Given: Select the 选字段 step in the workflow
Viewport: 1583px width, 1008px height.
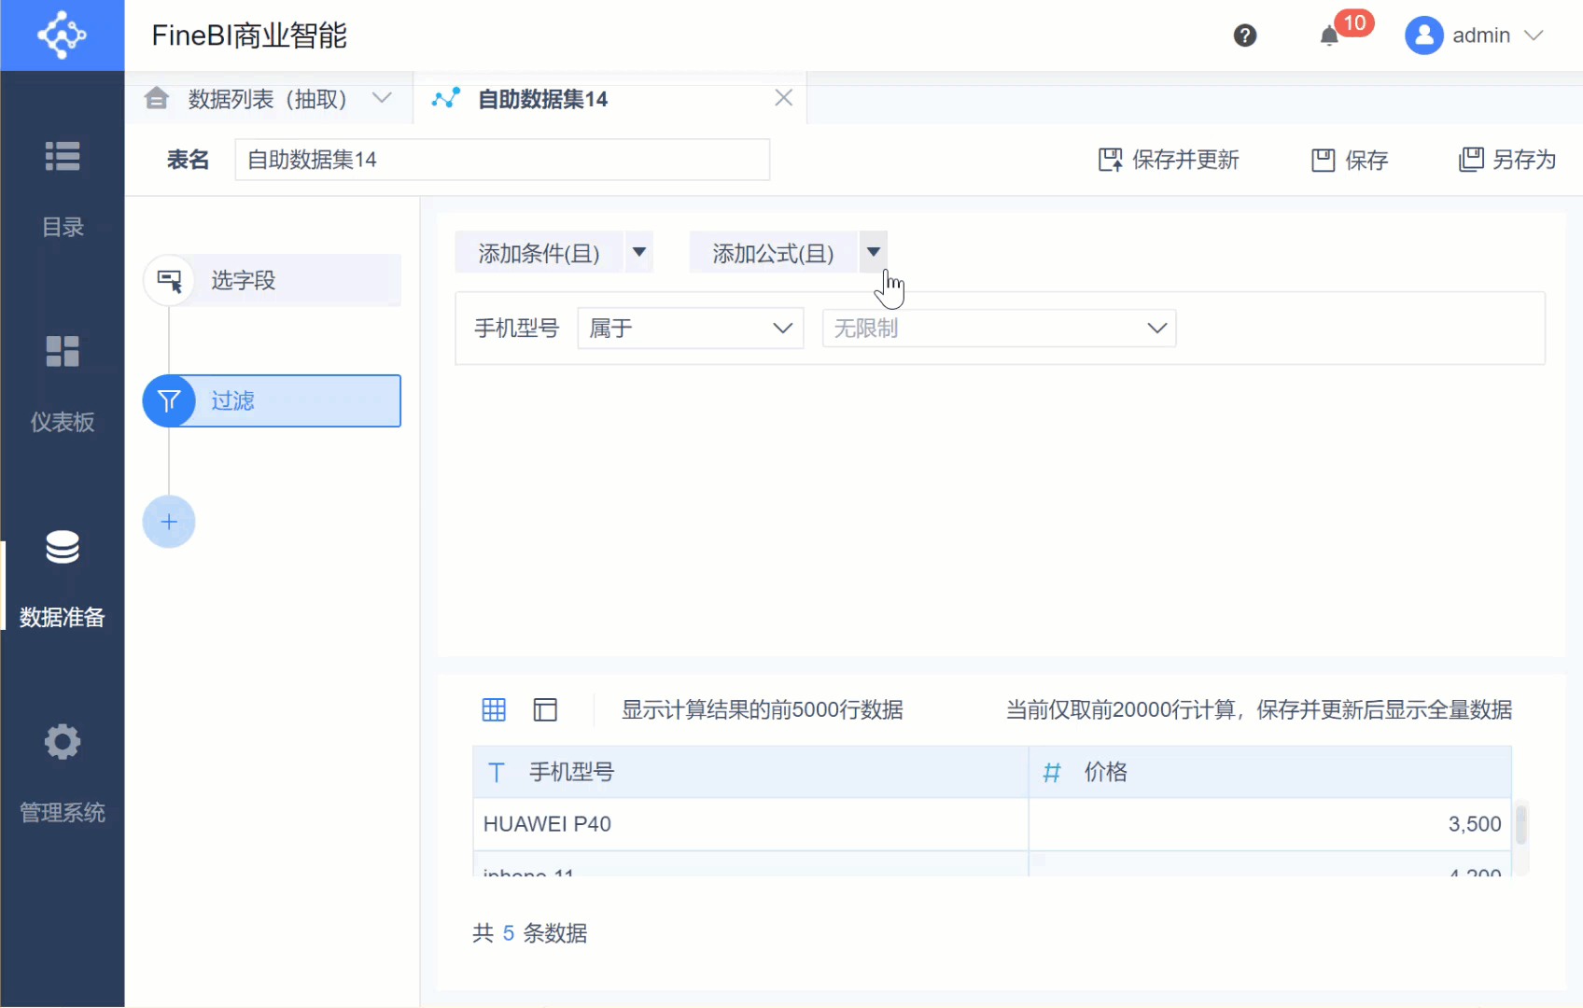Looking at the screenshot, I should (x=273, y=280).
